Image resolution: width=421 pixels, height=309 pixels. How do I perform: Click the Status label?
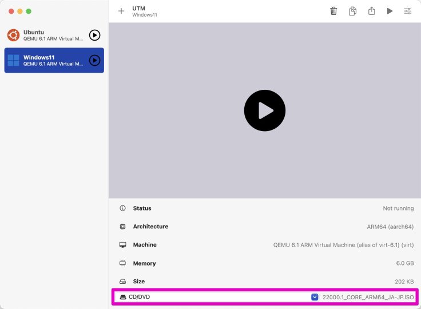tap(142, 208)
